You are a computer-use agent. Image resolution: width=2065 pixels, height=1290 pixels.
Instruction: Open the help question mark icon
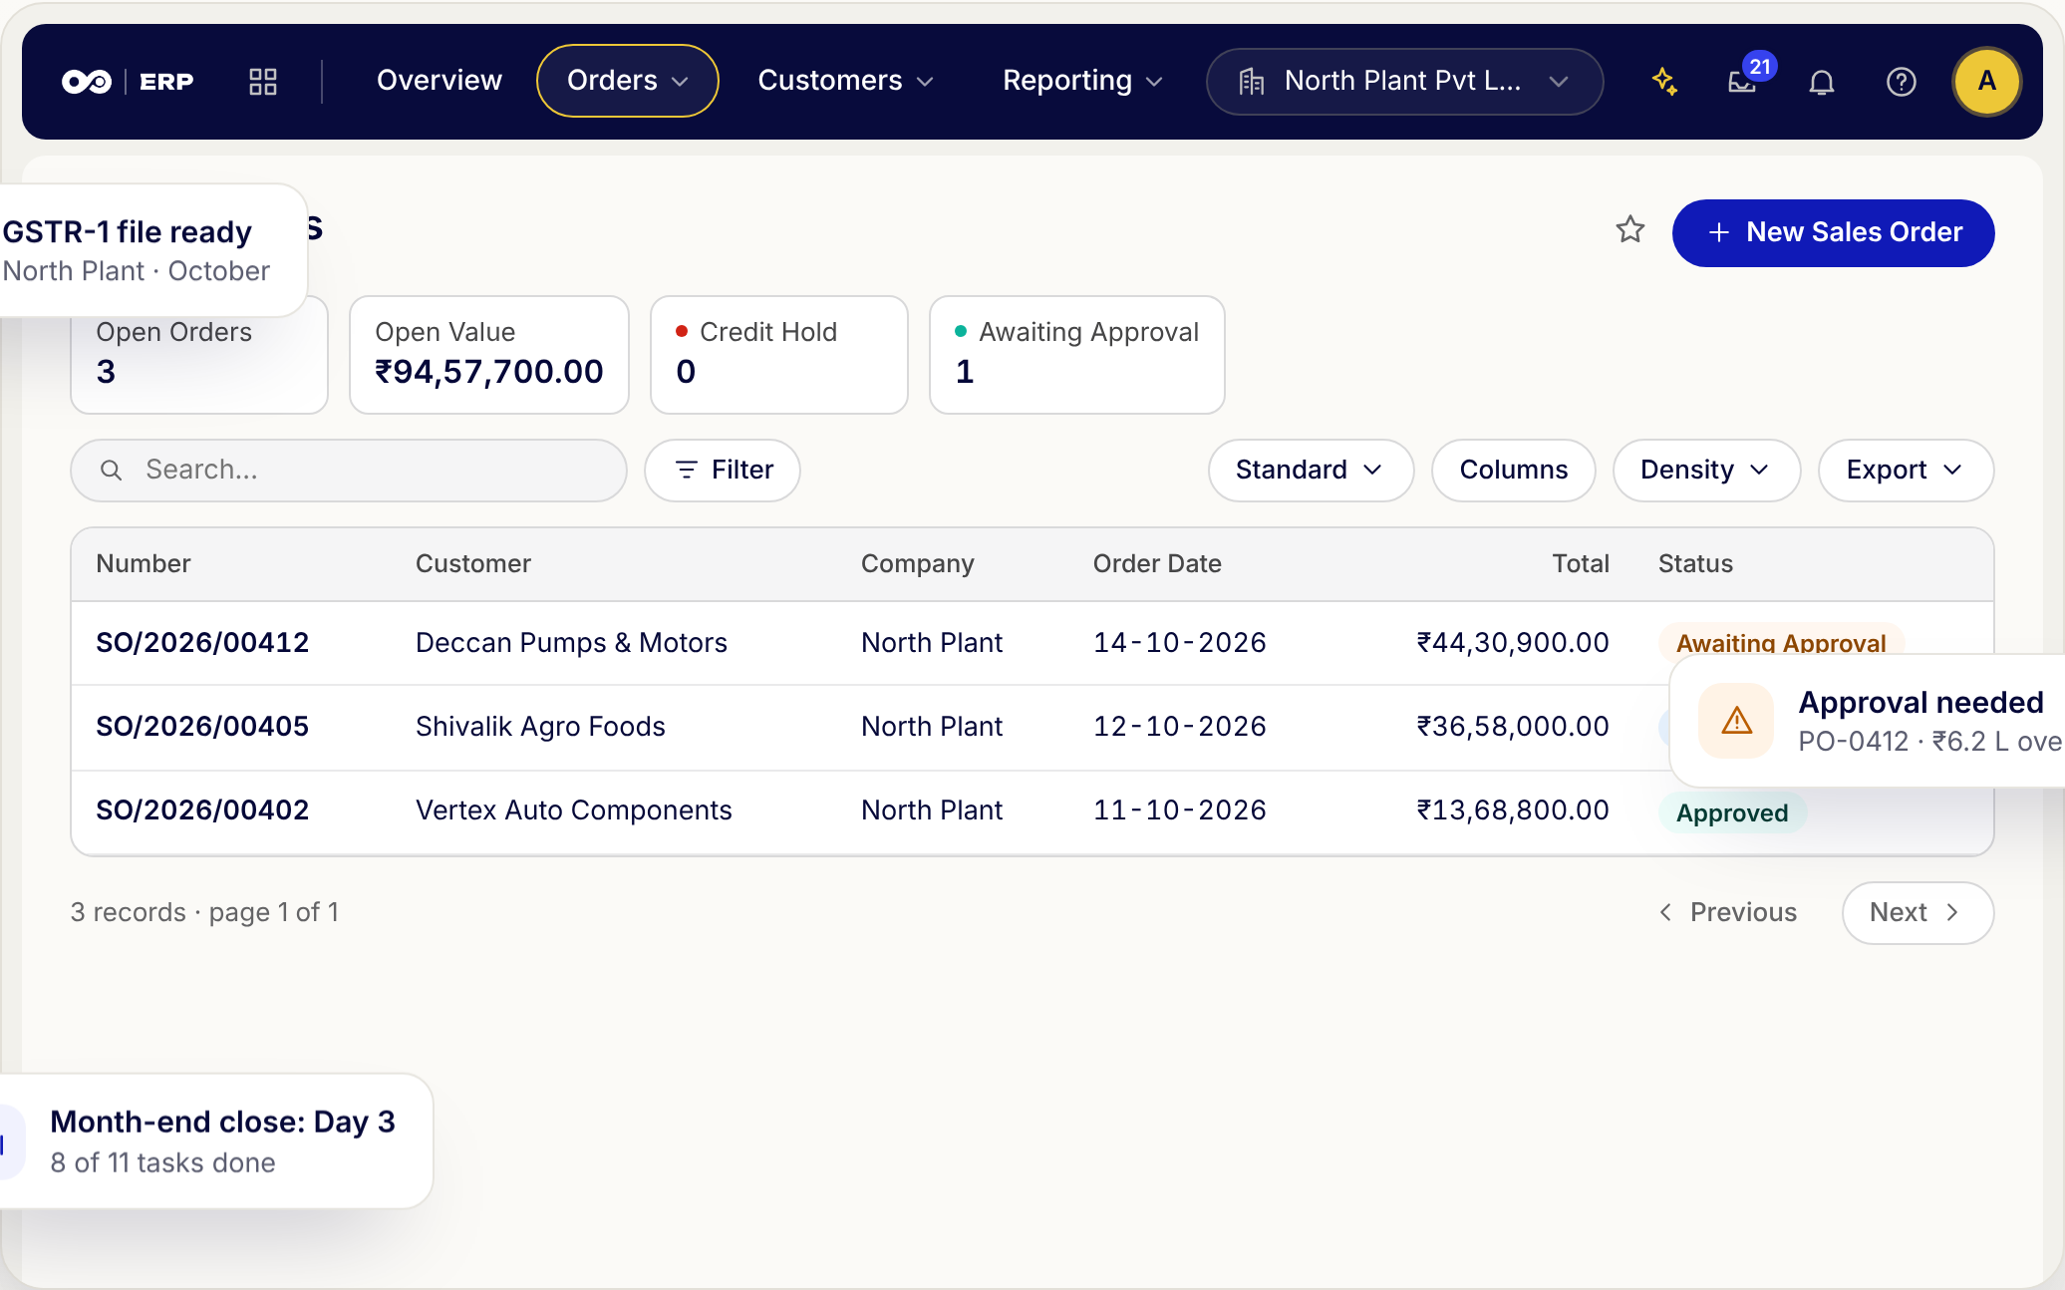coord(1902,82)
